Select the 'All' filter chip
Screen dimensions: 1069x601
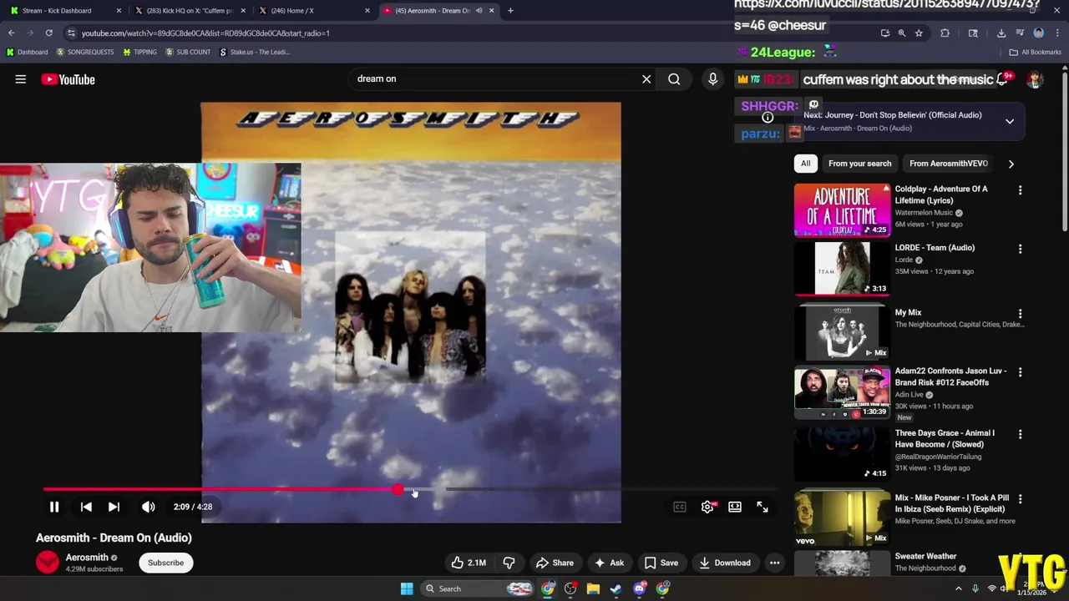pos(805,164)
